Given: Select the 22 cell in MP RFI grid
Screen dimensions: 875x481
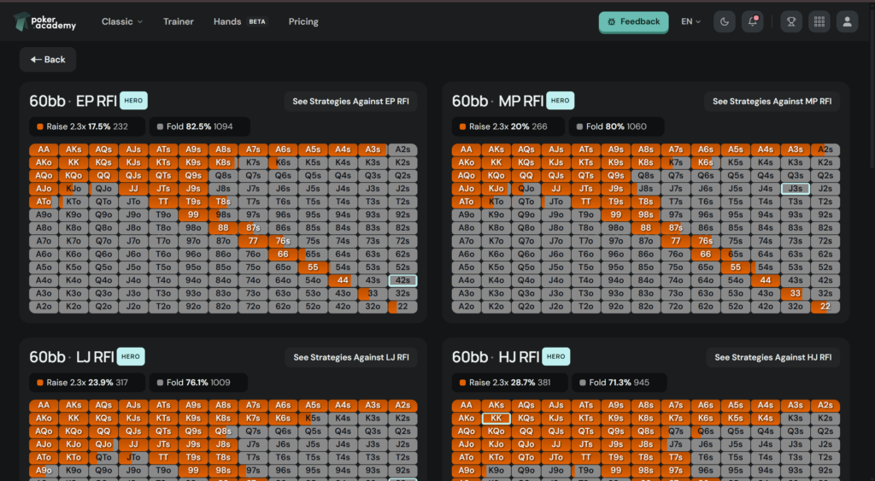Looking at the screenshot, I should click(x=825, y=307).
